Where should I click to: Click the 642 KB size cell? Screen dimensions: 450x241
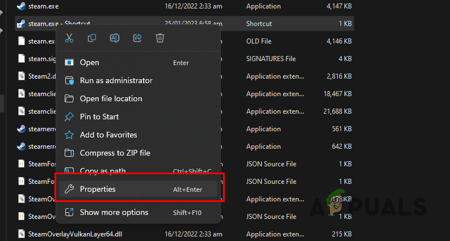click(342, 147)
